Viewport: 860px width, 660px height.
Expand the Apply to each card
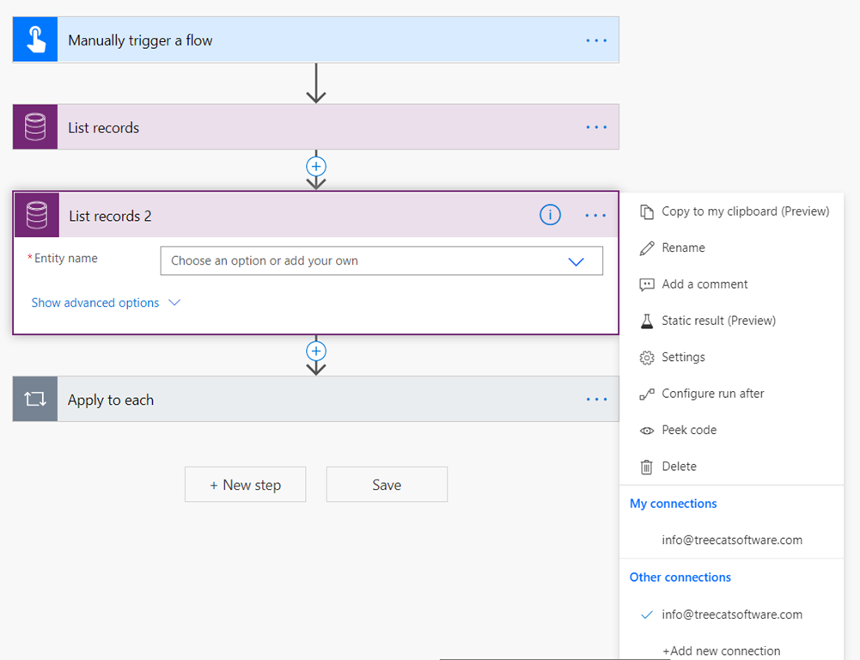[x=316, y=399]
